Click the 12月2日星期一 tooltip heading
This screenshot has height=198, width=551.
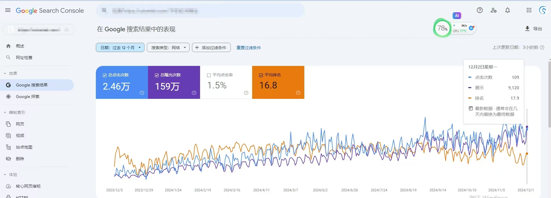coord(483,67)
